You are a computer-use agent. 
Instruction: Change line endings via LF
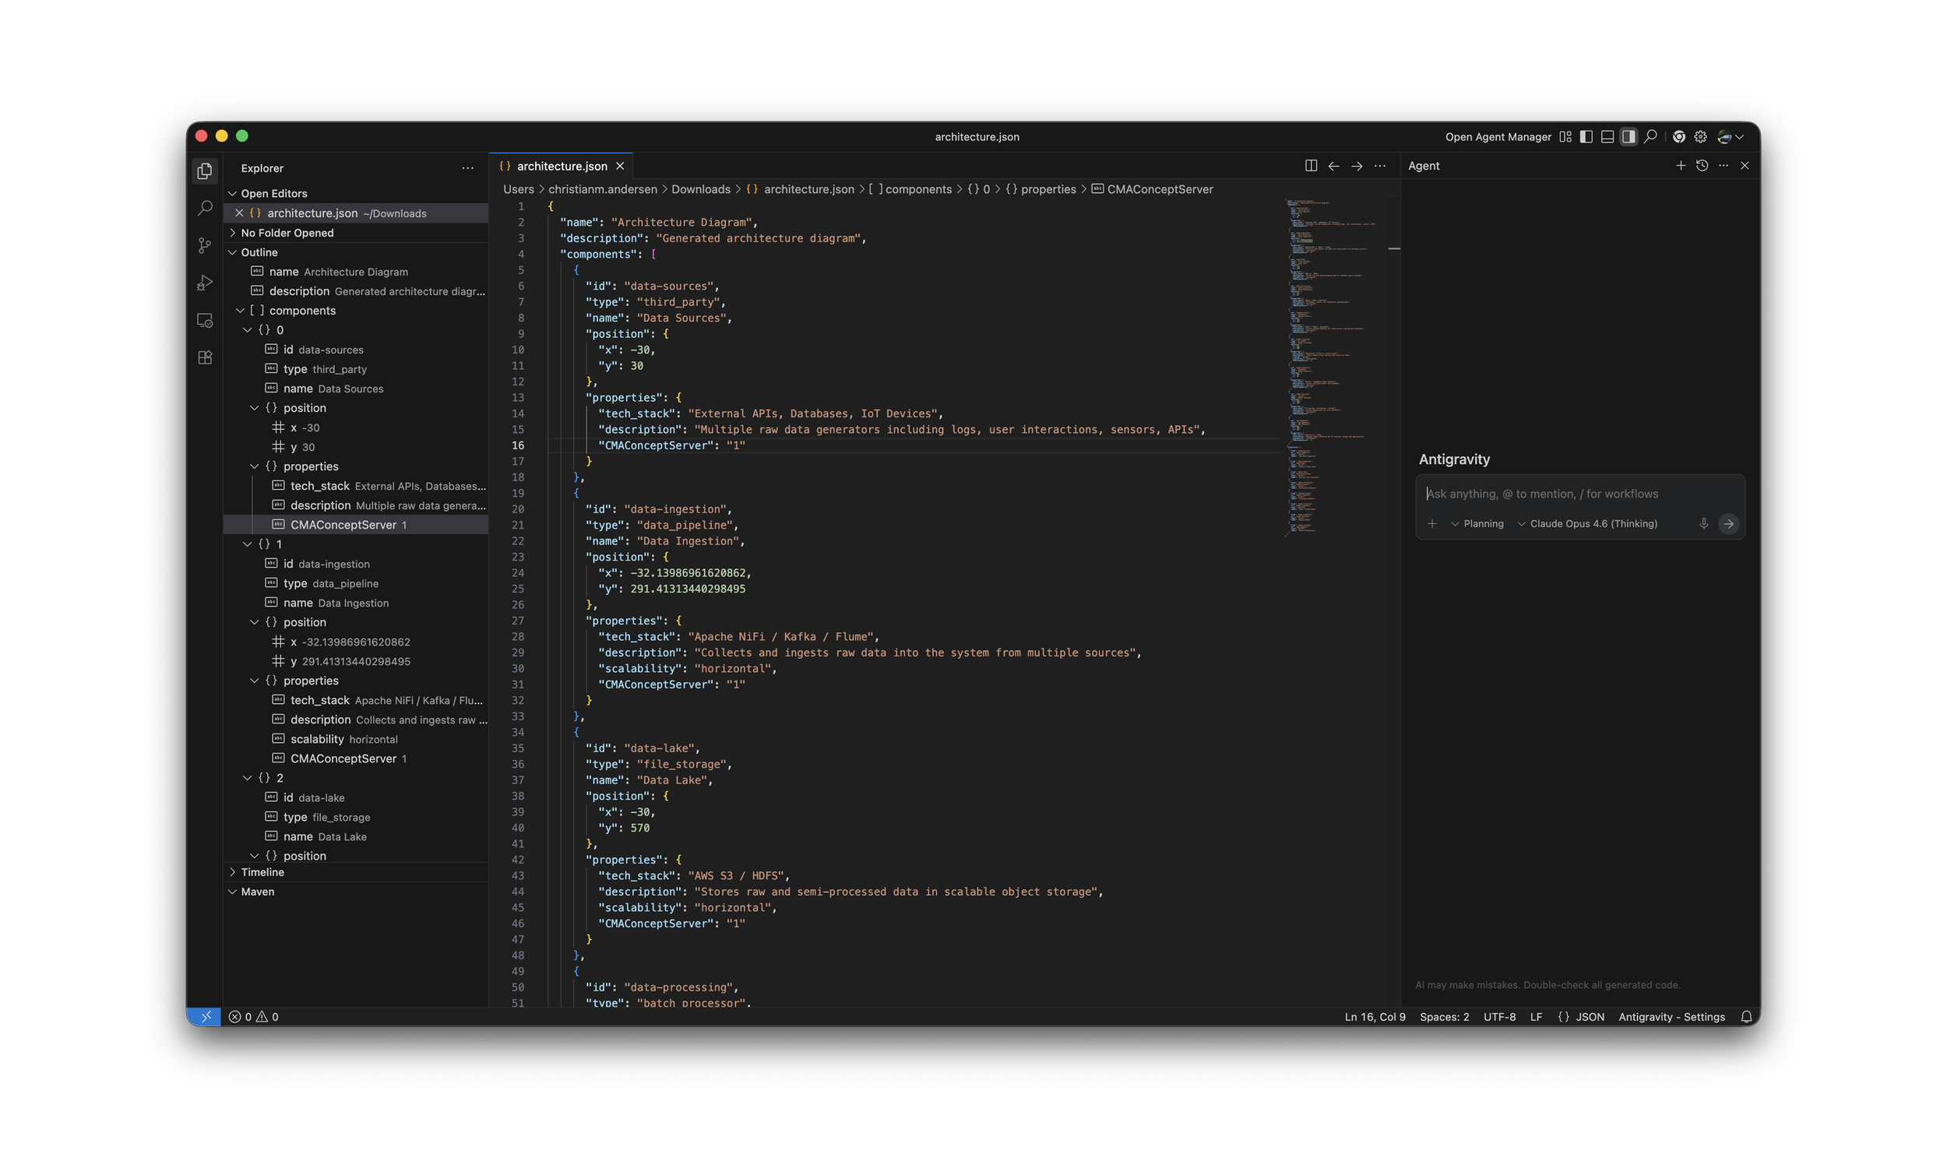[1536, 1016]
